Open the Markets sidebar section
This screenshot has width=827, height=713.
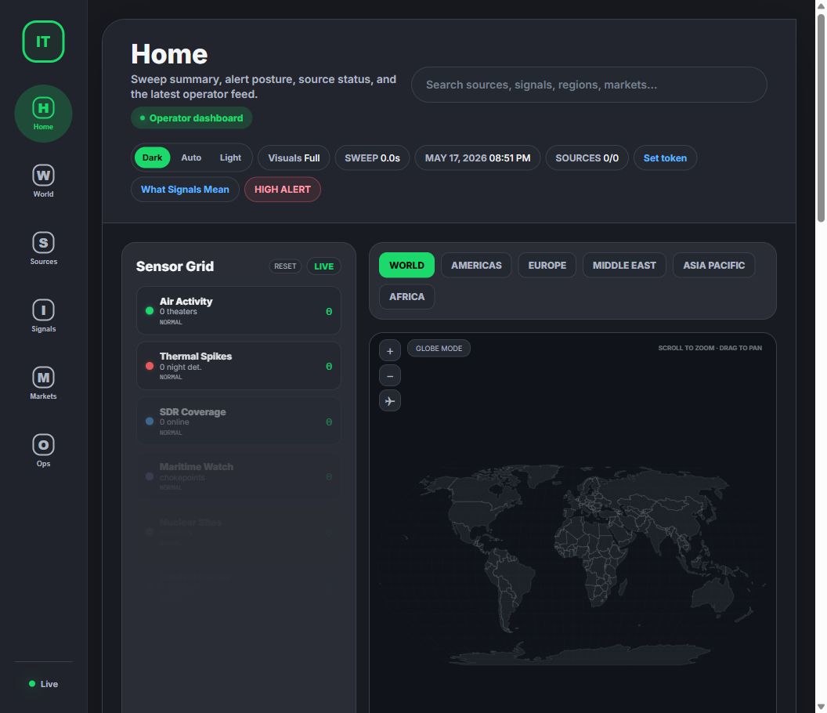(43, 384)
